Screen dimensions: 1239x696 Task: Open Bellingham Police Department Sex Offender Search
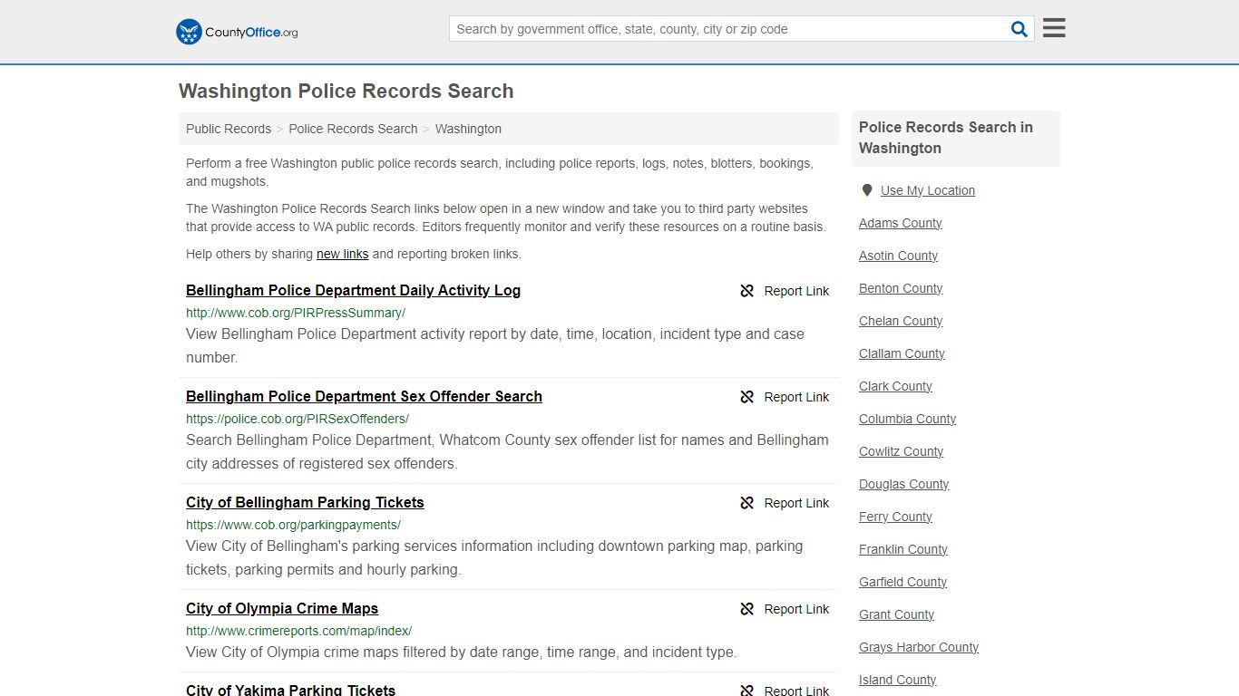364,396
